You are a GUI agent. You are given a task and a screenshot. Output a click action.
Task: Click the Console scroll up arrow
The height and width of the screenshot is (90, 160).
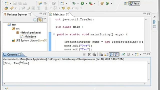[x=149, y=63]
